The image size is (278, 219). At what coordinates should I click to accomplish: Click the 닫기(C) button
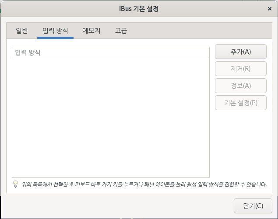[x=253, y=206]
